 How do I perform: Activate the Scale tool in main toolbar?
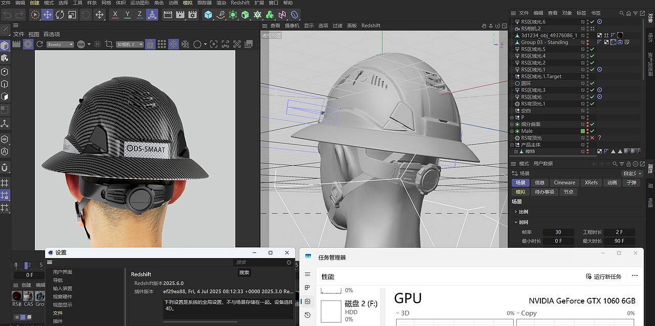[72, 15]
